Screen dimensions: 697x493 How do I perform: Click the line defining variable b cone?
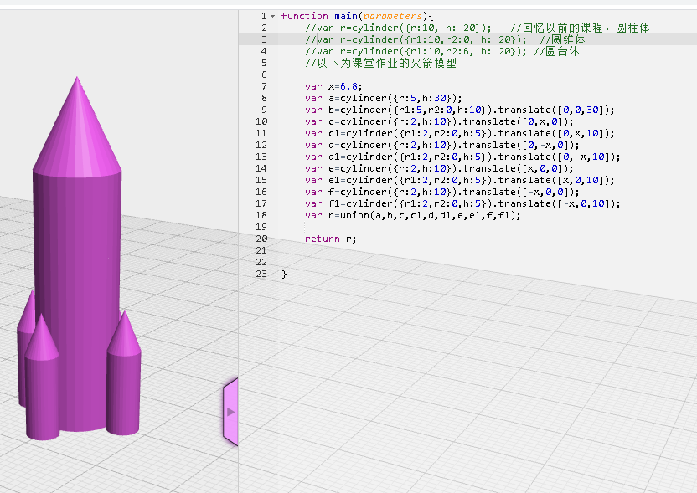pyautogui.click(x=460, y=110)
